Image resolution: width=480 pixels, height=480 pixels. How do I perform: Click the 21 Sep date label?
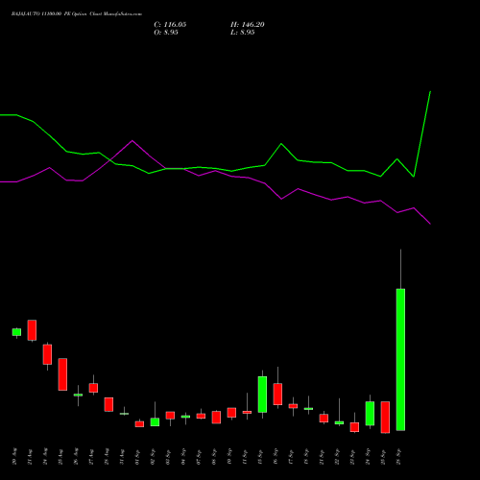tap(322, 456)
